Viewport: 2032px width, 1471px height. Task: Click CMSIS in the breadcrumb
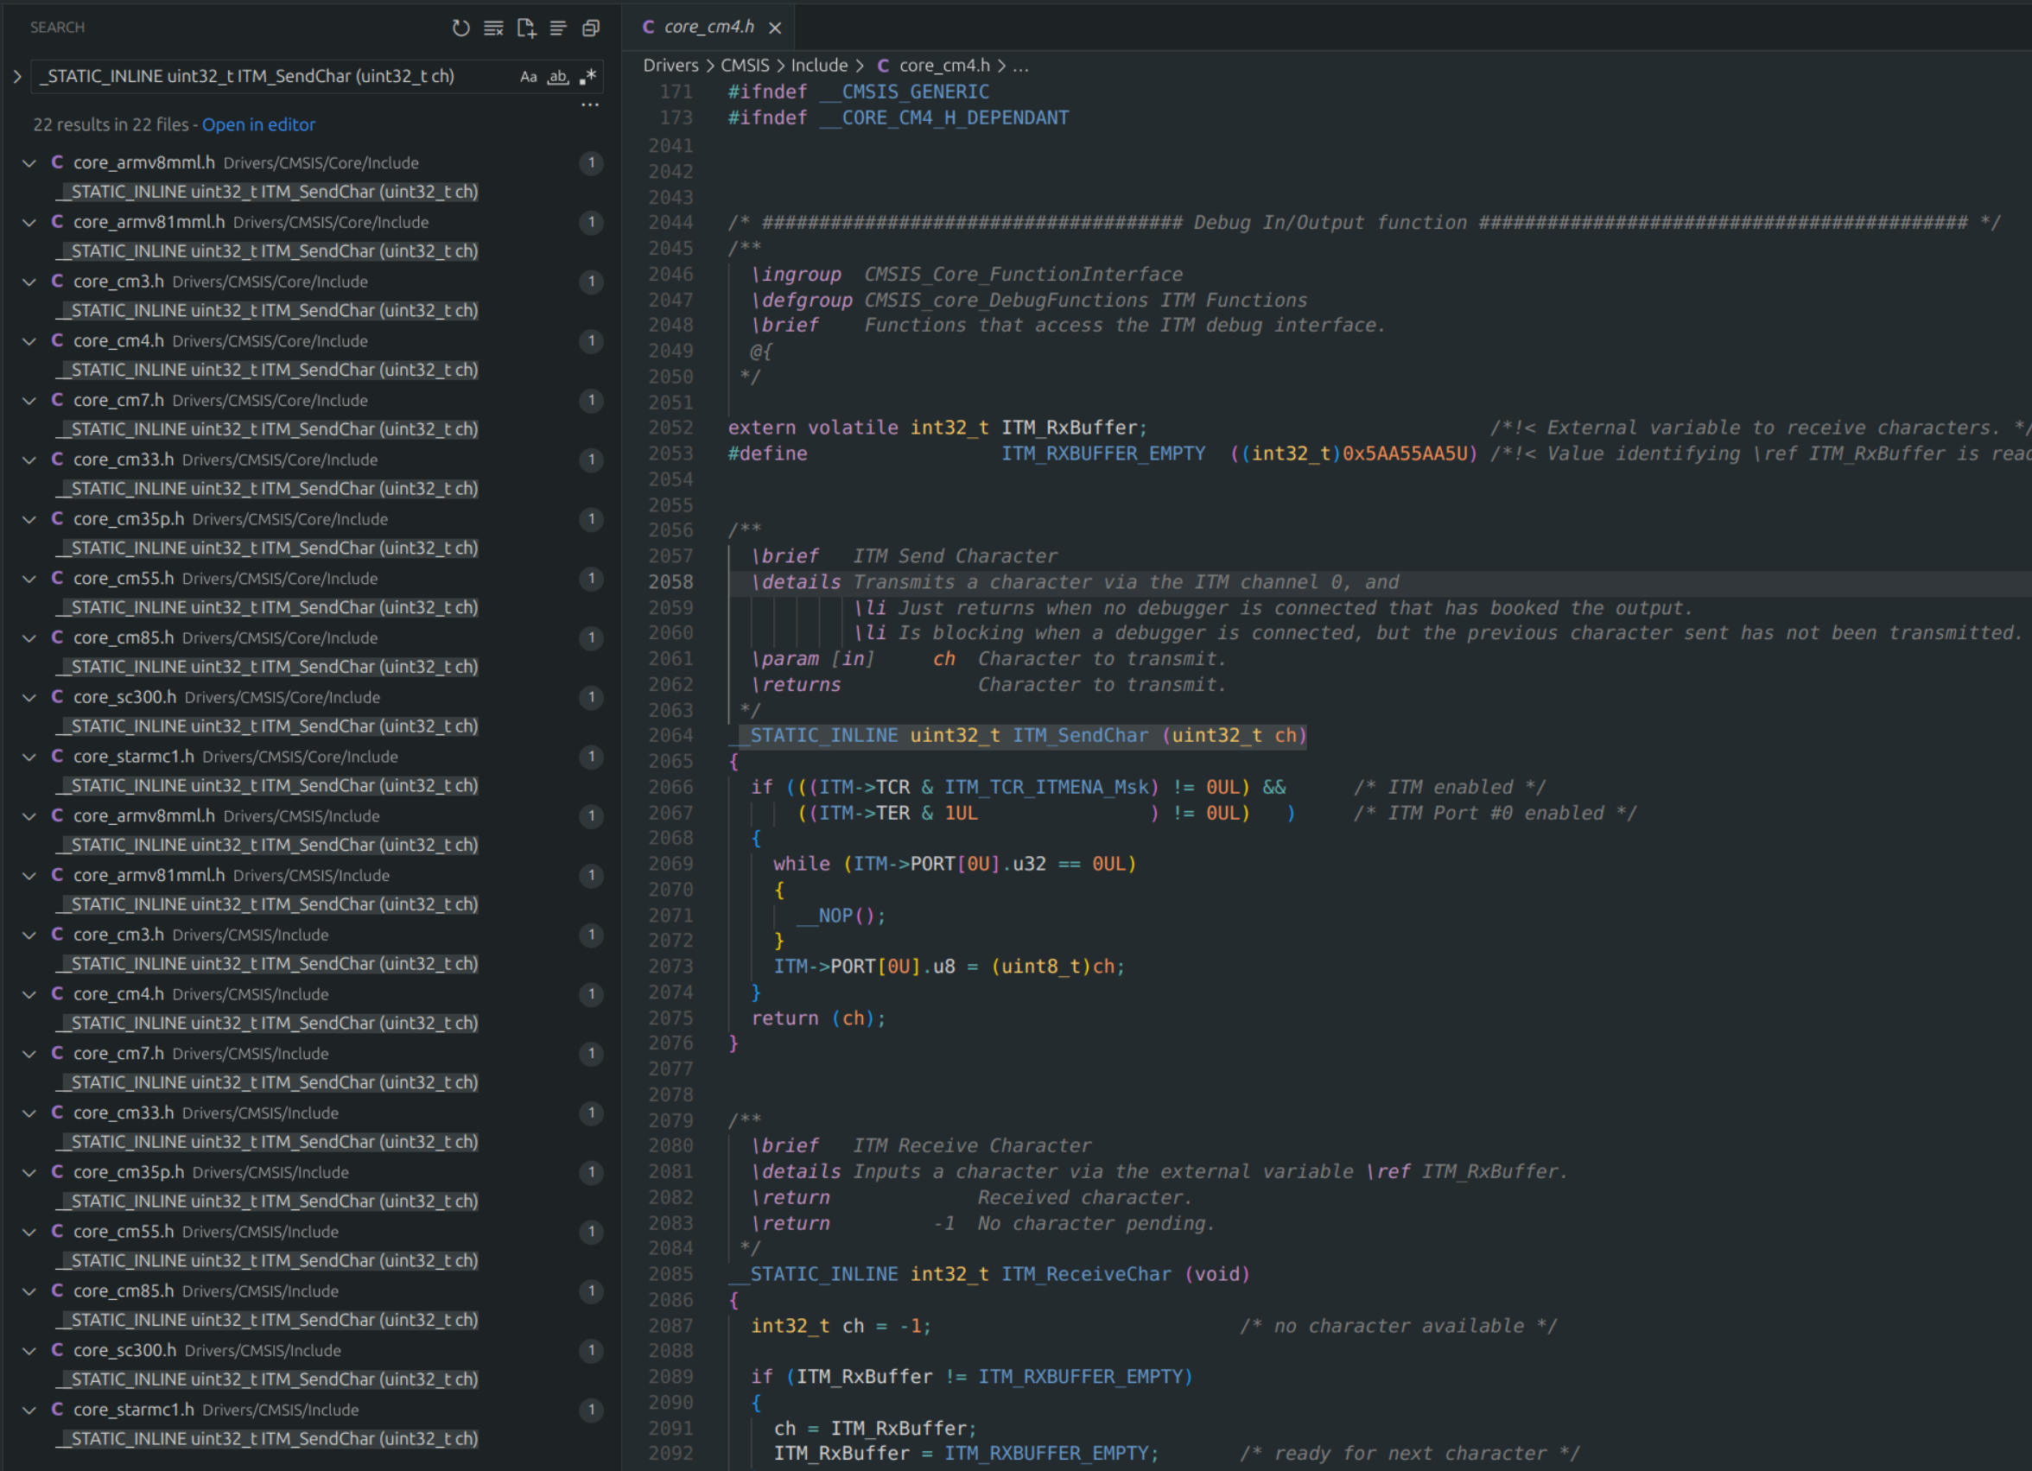pyautogui.click(x=745, y=66)
